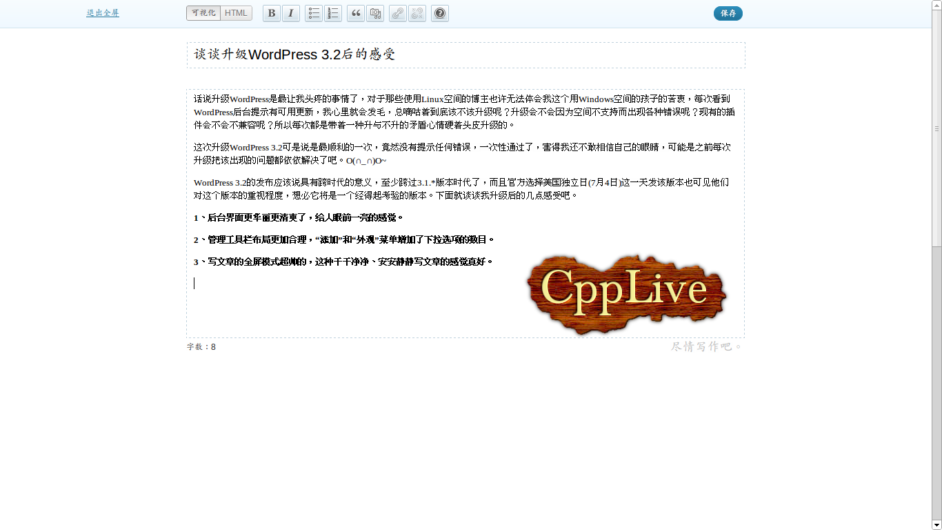Viewport: 942px width, 530px height.
Task: Click the vertical scrollbar thumb
Action: (936, 128)
